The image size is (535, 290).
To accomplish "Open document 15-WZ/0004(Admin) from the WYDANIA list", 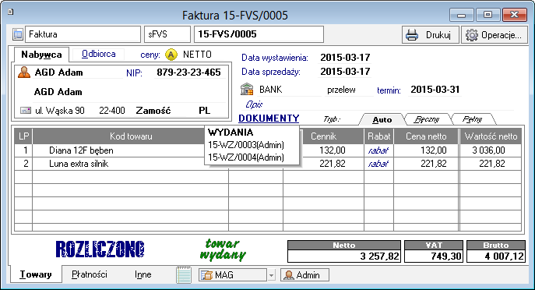I will coord(246,157).
